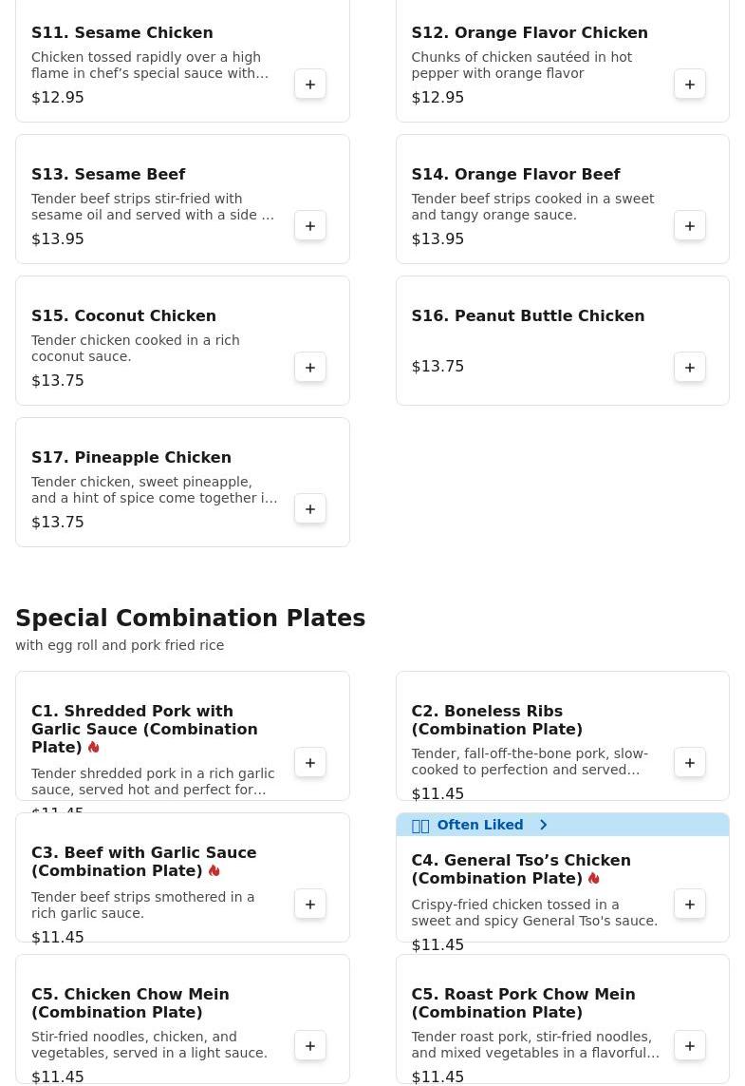This screenshot has height=1086, width=745.
Task: Add S11 Sesame Chicken to cart
Action: pos(310,85)
